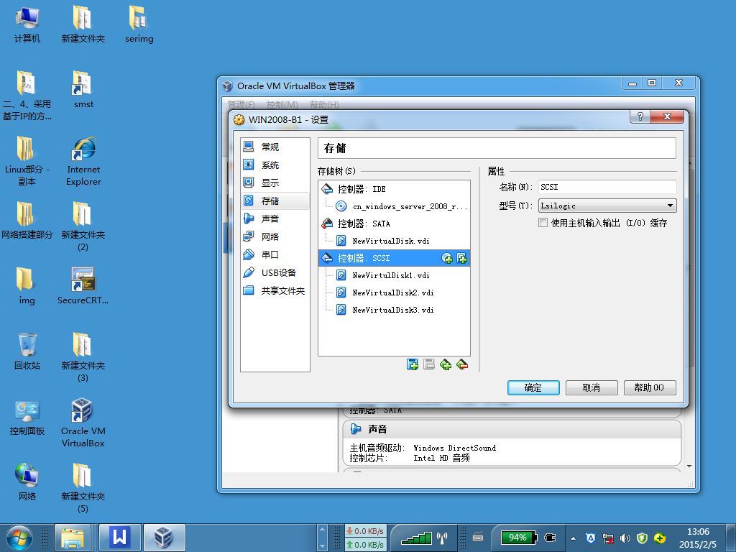
Task: Enable the 使用主机输入输出 (I/O) 缓存 checkbox
Action: tap(543, 223)
